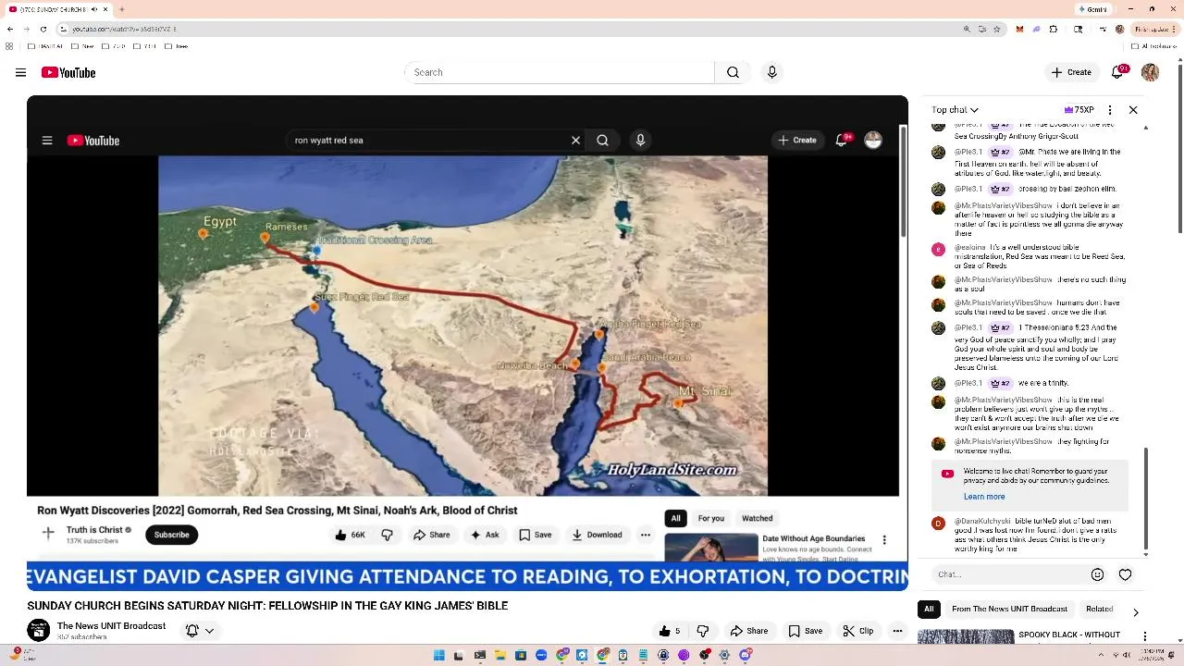Open File Explorer from the taskbar
Screen dimensions: 1184x666
[x=500, y=655]
